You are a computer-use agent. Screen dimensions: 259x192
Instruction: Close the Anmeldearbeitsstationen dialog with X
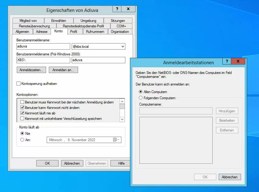(238, 61)
